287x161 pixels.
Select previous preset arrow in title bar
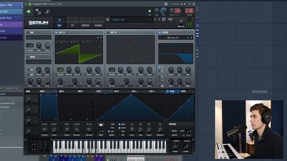pos(182,4)
